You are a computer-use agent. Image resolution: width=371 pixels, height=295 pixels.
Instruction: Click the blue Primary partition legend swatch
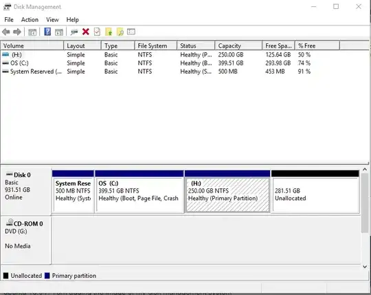point(47,276)
